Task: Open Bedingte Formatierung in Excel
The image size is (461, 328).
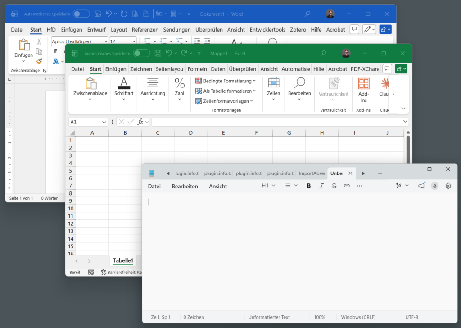Action: [226, 81]
